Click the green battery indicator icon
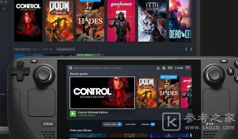The image size is (238, 139). point(170,68)
